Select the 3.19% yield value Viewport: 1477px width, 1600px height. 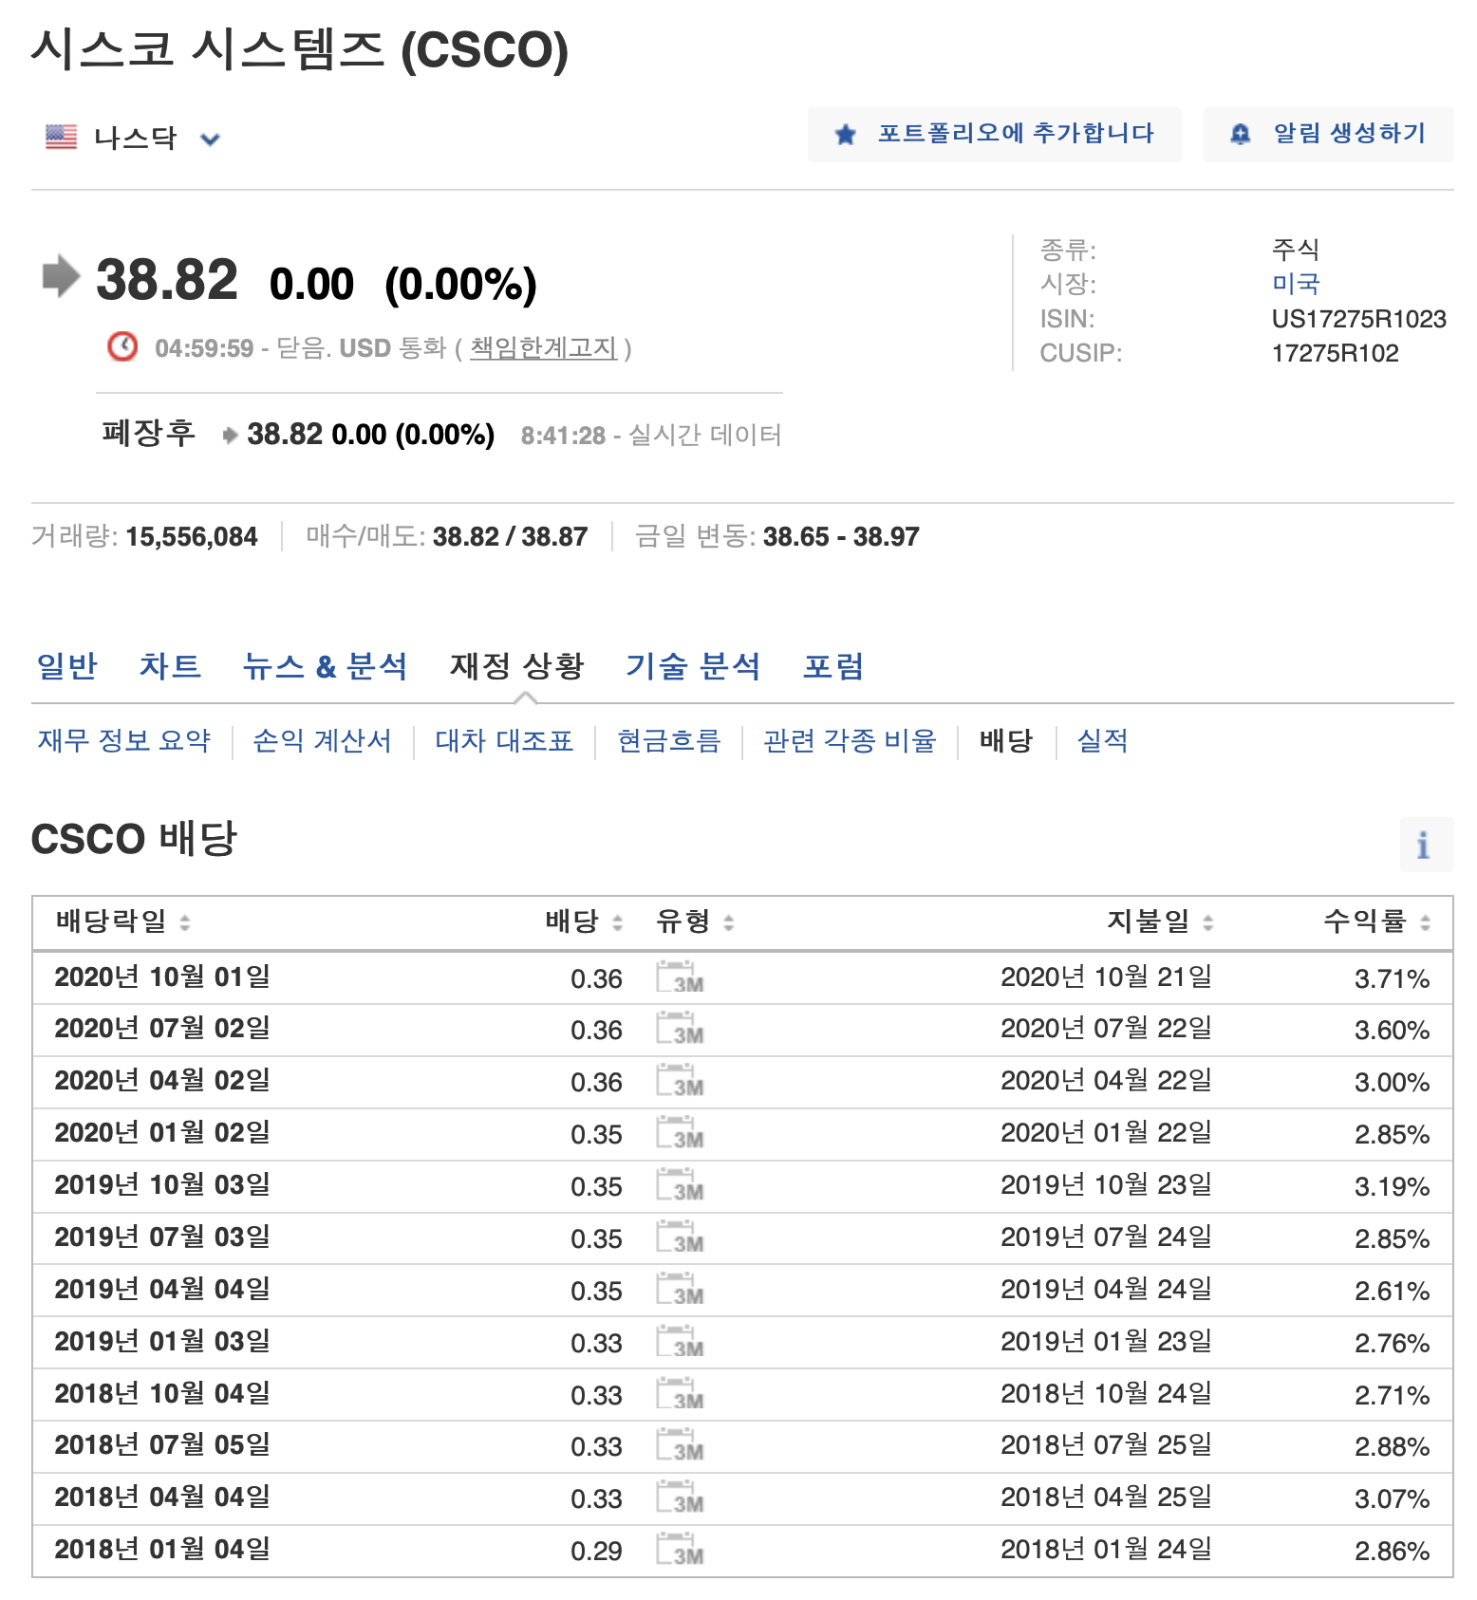point(1392,1187)
